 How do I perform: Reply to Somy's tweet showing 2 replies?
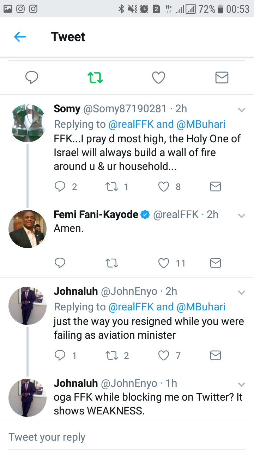(x=60, y=187)
